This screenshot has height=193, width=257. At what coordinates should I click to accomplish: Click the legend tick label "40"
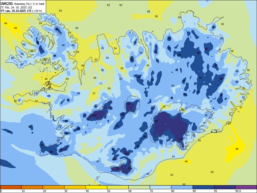[87, 191]
